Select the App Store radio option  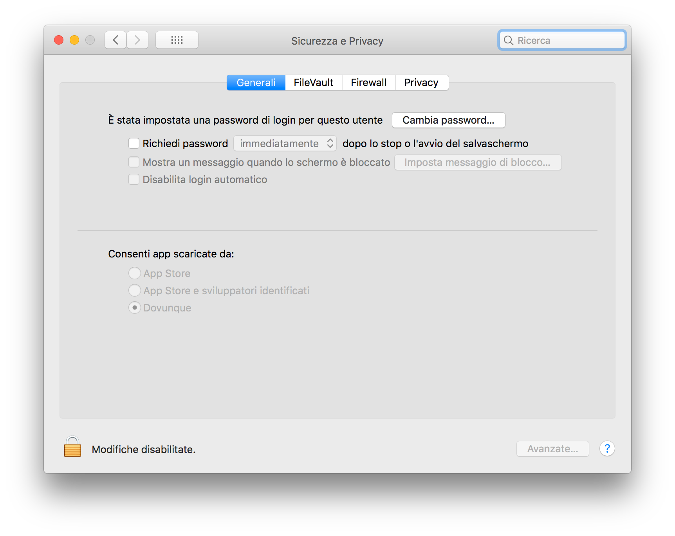pyautogui.click(x=135, y=273)
